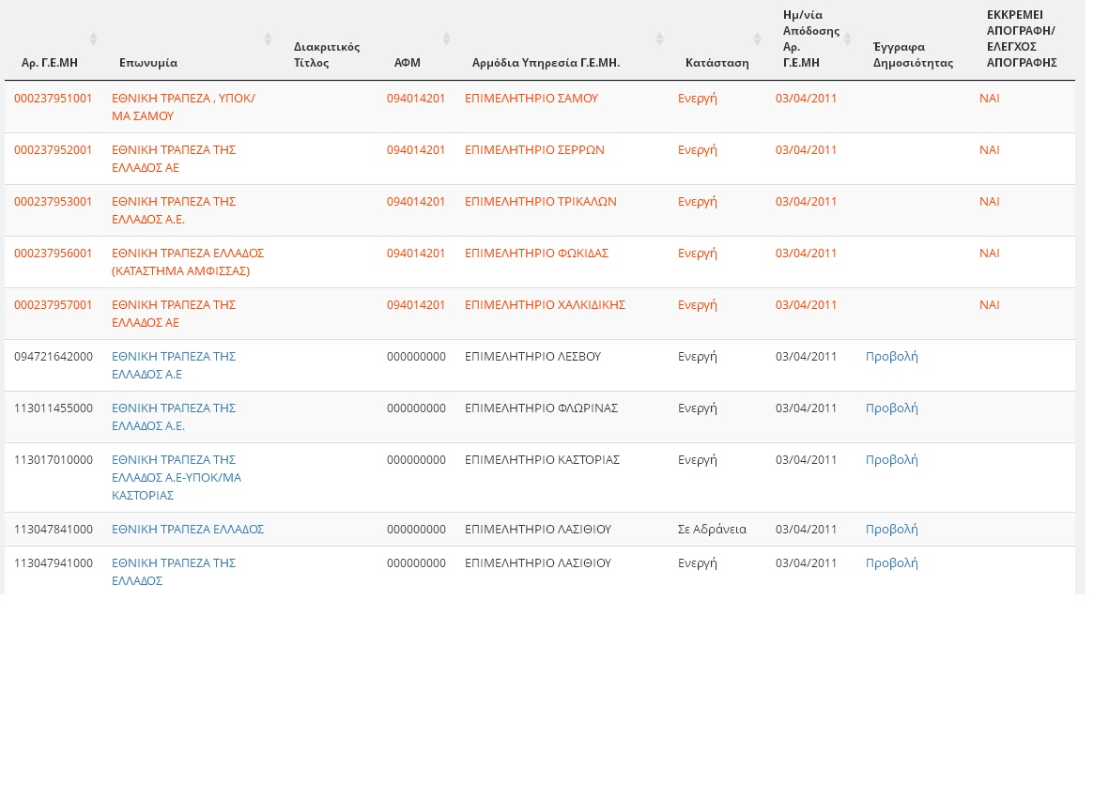Click Γ.Ε.ΜΗ number 000237952001
This screenshot has height=801, width=1109.
click(x=54, y=150)
